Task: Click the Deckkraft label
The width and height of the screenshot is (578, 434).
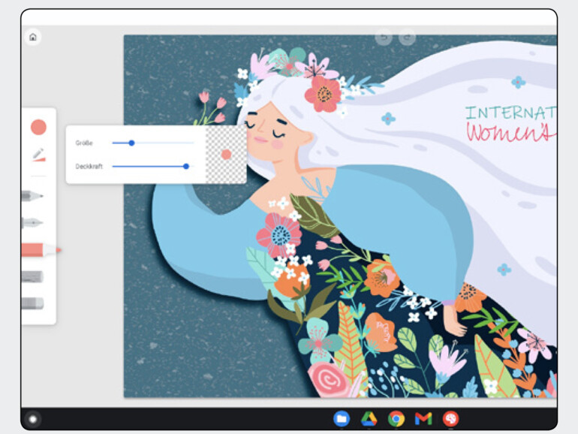Action: 89,166
